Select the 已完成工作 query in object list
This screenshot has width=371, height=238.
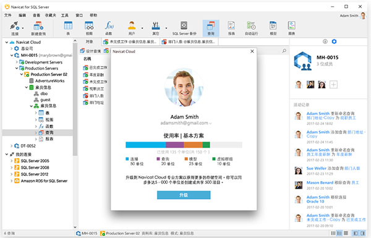pos(95,67)
